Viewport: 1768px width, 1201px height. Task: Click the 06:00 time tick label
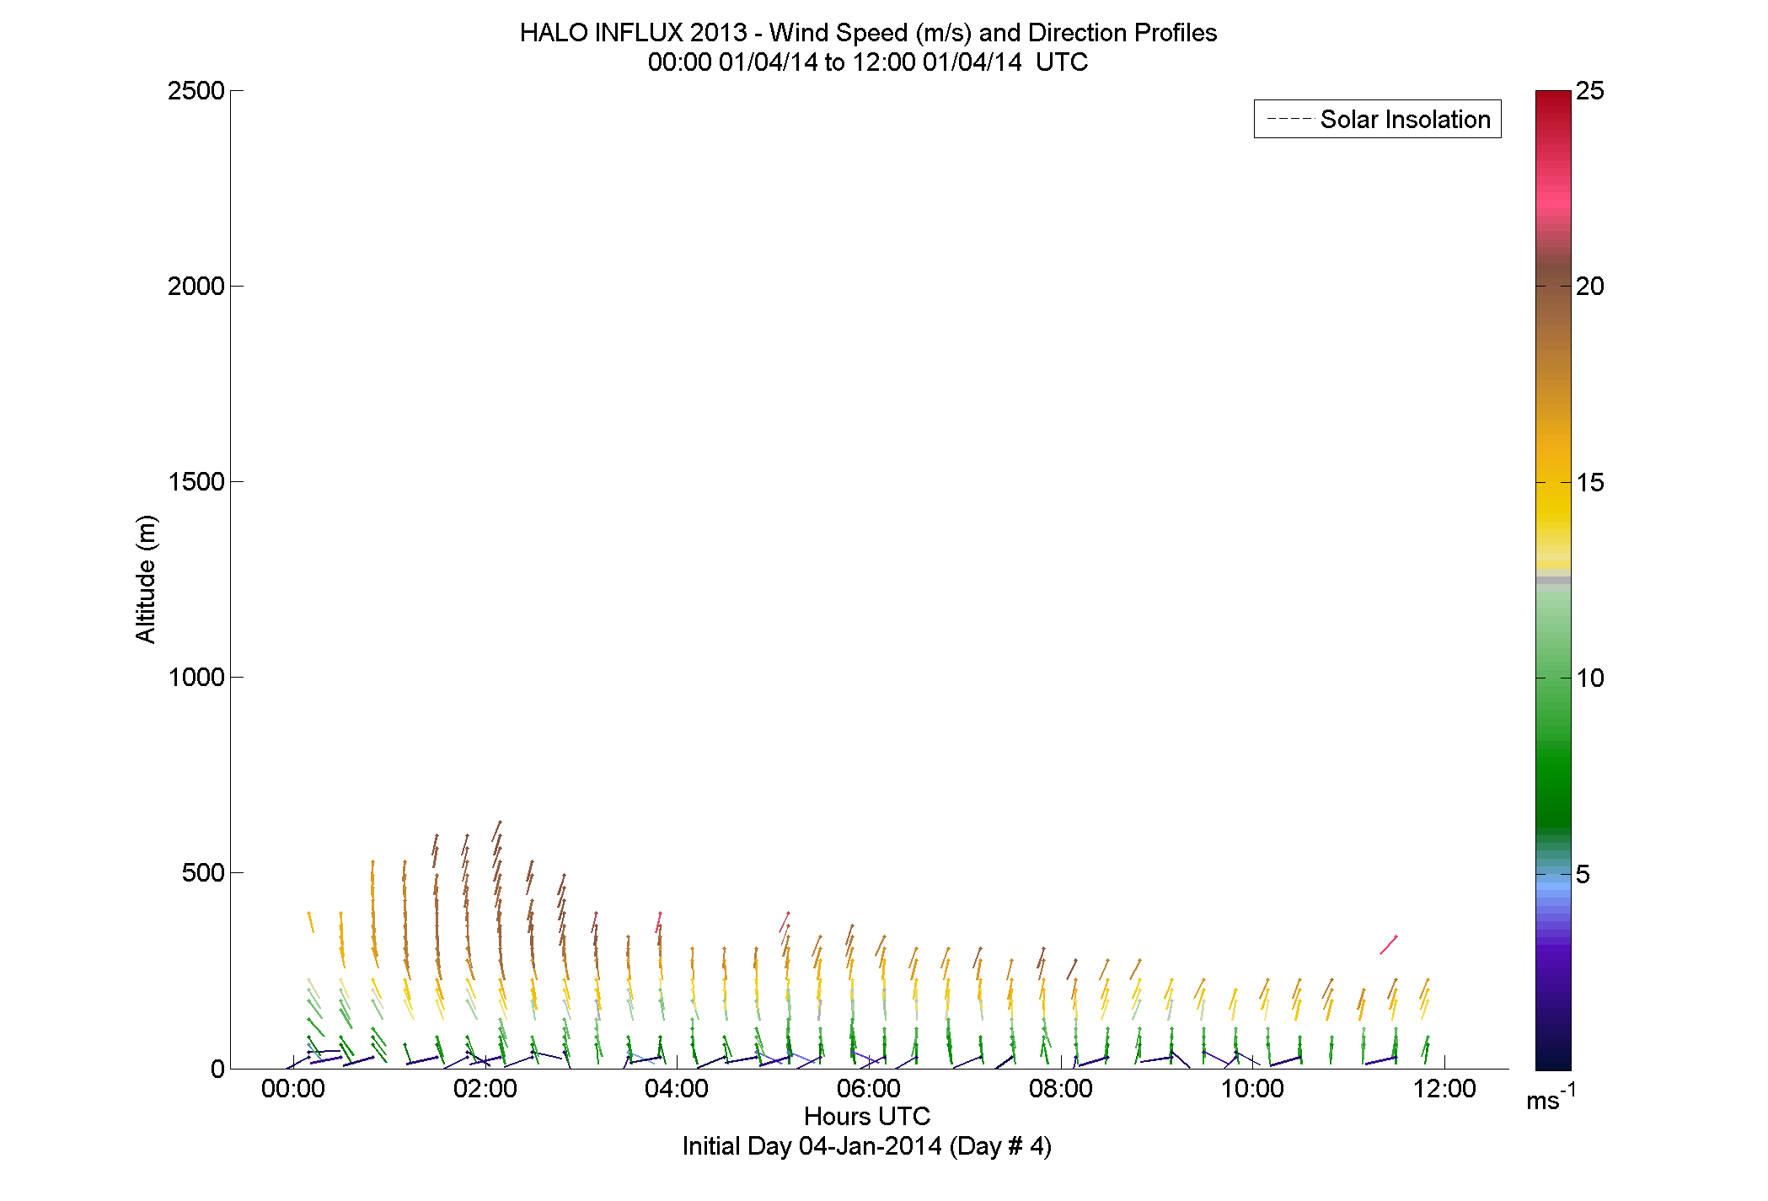click(x=869, y=1088)
